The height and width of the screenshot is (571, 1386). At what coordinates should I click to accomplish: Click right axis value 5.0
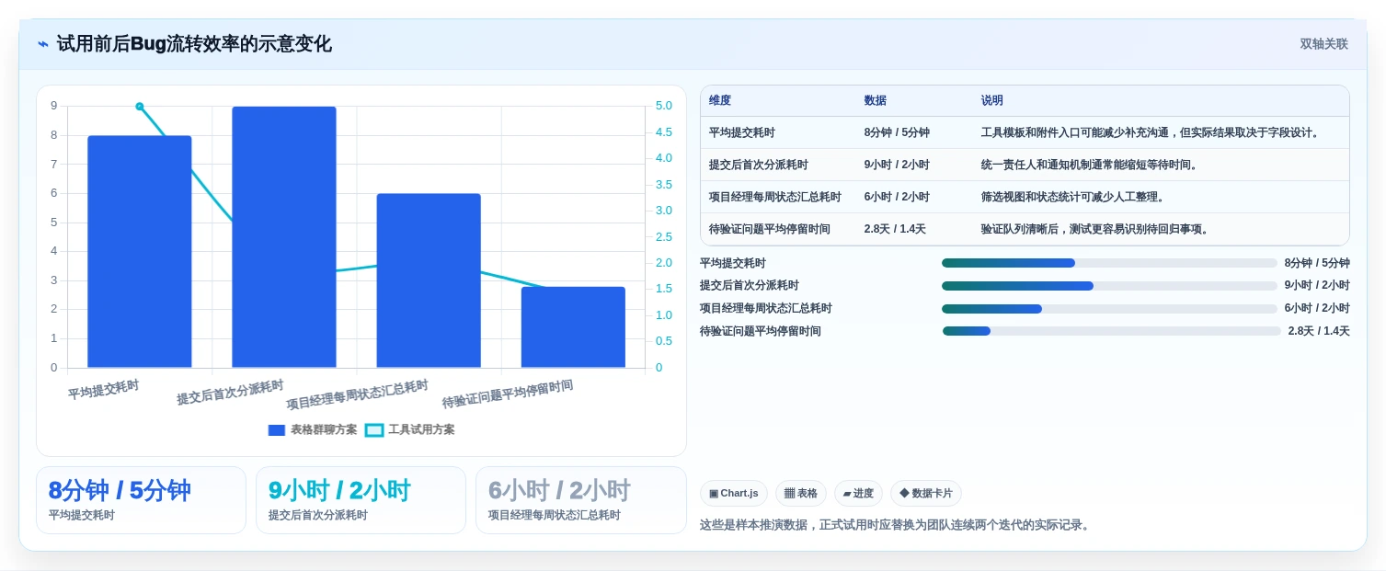coord(663,106)
